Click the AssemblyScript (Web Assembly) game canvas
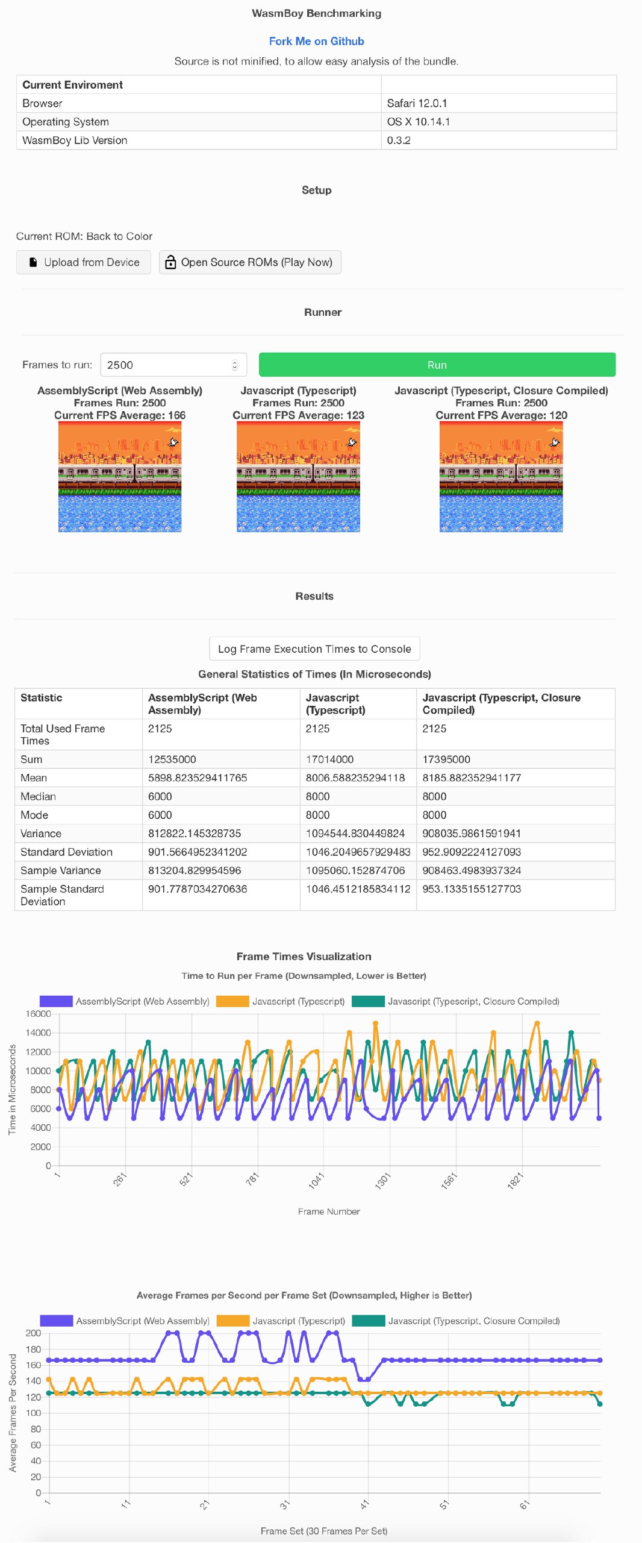 pyautogui.click(x=120, y=477)
